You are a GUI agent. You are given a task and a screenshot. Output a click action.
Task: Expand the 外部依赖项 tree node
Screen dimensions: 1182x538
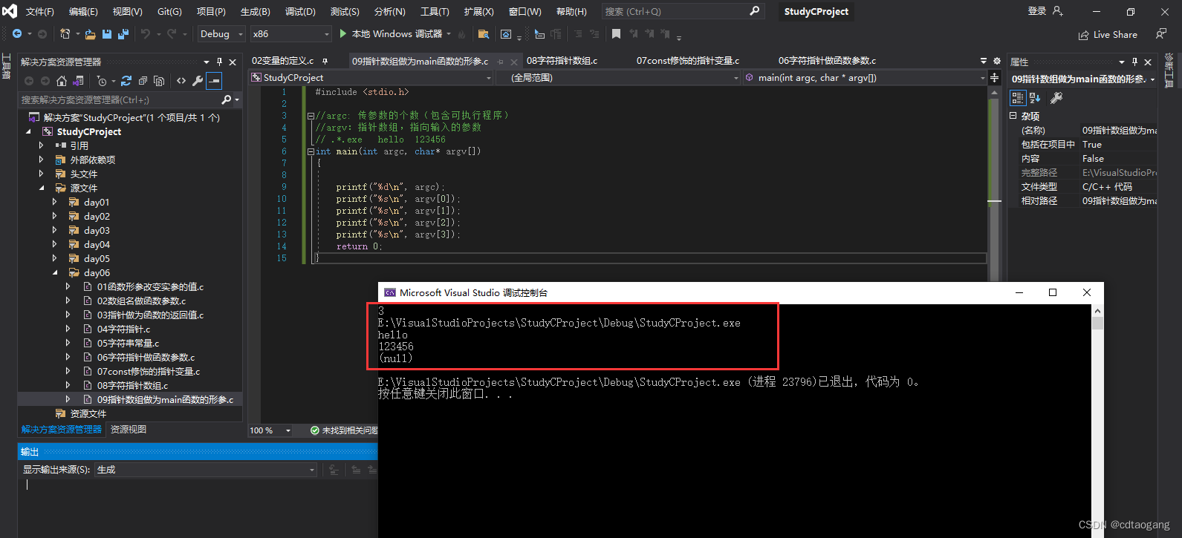pyautogui.click(x=42, y=160)
